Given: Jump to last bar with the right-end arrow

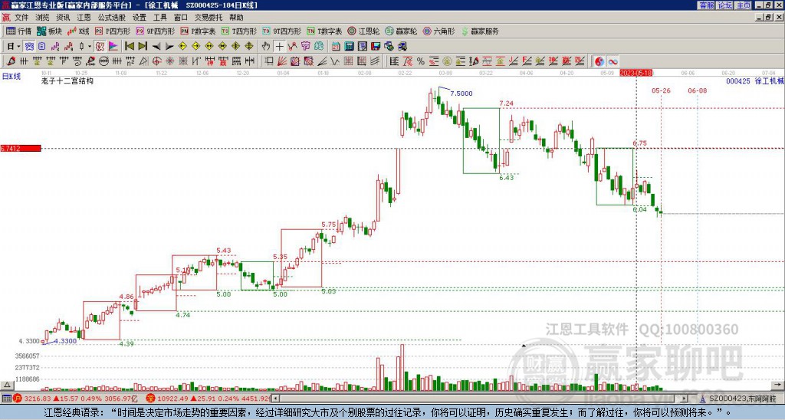Looking at the screenshot, I should 143,46.
